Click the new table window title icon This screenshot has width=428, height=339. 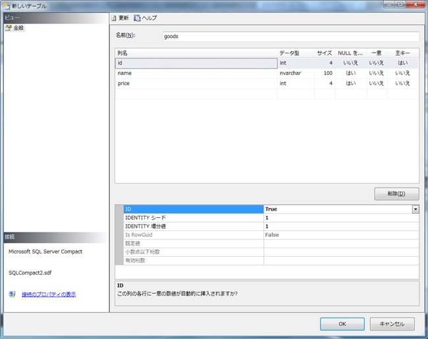pos(7,6)
